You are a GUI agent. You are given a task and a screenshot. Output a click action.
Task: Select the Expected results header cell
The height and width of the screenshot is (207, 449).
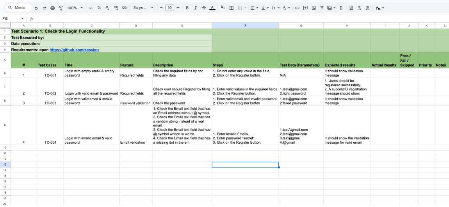347,60
